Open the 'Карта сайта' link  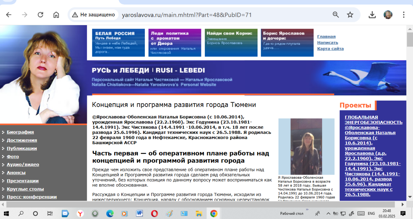[330, 49]
